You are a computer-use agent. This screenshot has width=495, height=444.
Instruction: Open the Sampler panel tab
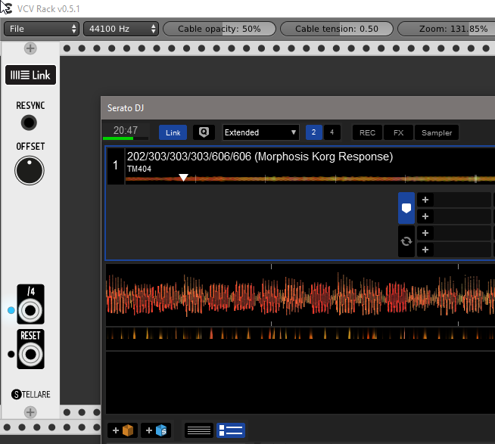pos(437,132)
